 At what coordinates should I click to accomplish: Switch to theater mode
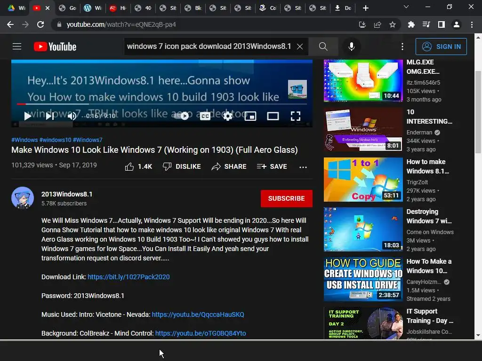(x=273, y=116)
